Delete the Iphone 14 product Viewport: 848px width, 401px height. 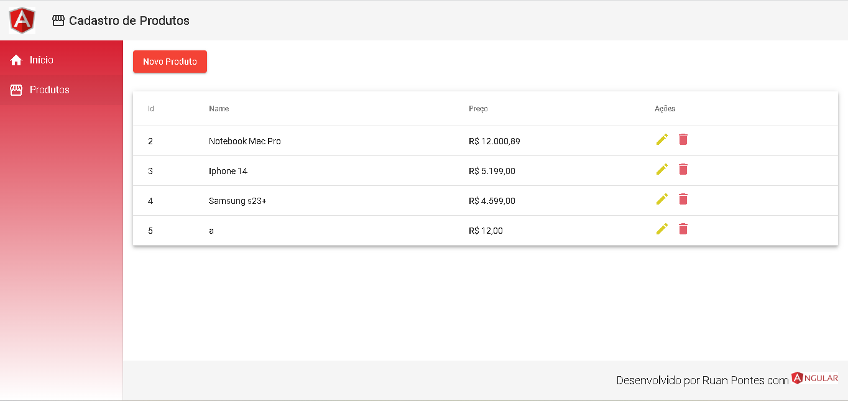pos(683,169)
